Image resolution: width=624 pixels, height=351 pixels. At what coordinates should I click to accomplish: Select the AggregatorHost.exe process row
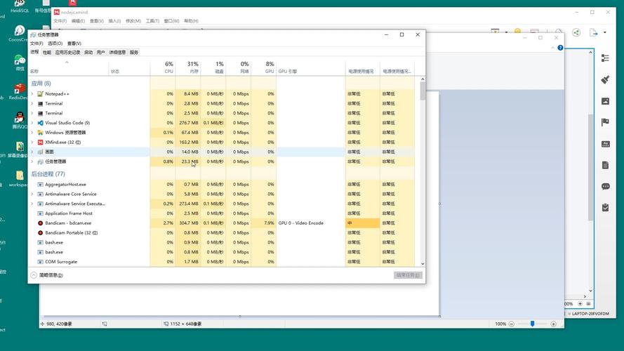click(222, 185)
